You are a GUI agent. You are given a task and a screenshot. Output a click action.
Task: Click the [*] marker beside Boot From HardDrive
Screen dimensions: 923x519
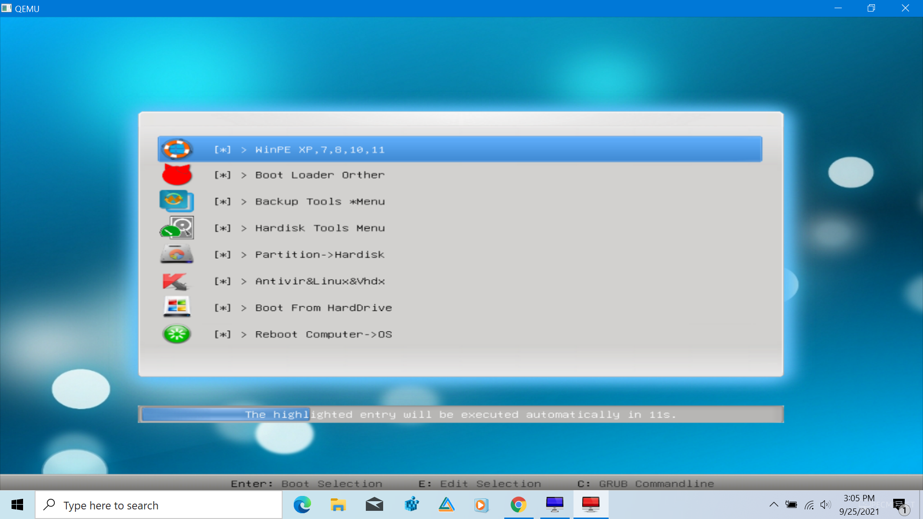point(223,308)
